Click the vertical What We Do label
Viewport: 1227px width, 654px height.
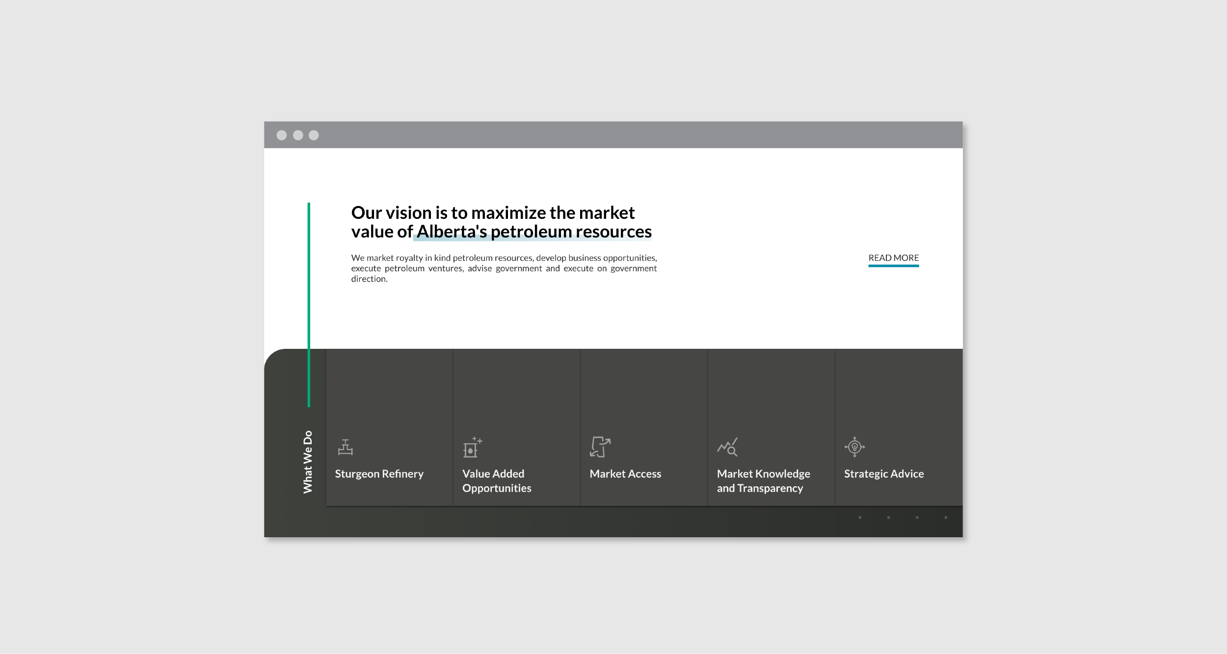(308, 462)
